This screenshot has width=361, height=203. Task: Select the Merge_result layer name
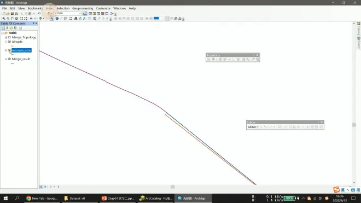tap(21, 59)
